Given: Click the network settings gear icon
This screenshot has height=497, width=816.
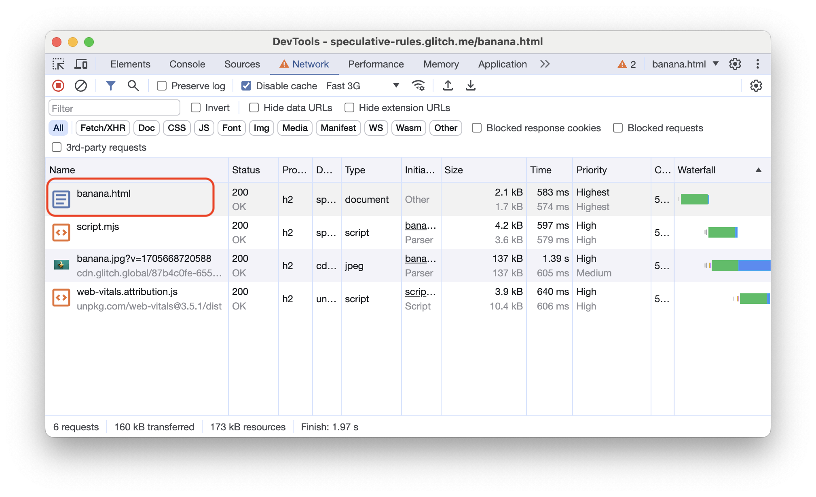Looking at the screenshot, I should click(x=755, y=86).
